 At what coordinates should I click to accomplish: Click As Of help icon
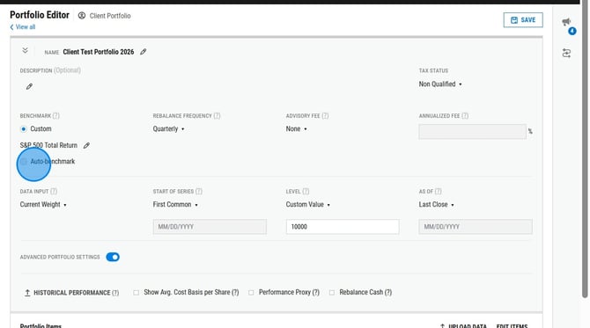438,191
